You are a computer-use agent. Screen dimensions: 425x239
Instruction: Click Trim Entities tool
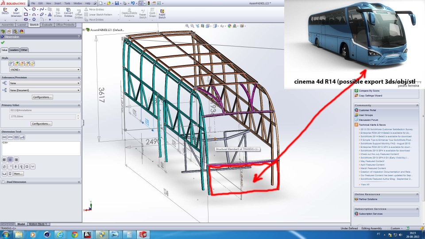(58, 13)
